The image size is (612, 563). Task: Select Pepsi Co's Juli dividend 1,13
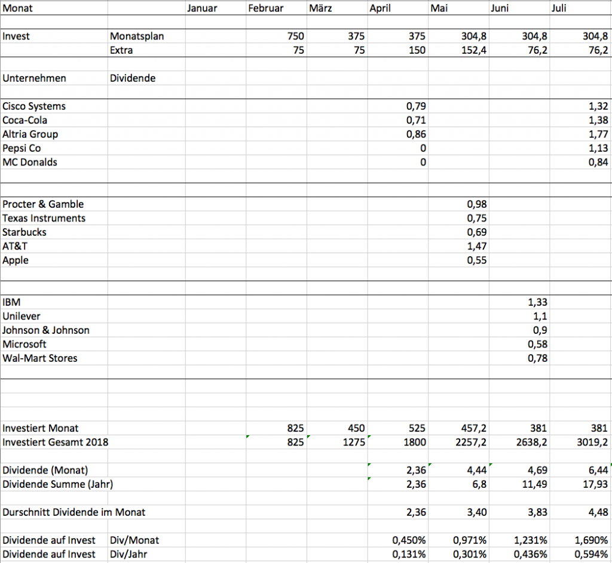(598, 149)
